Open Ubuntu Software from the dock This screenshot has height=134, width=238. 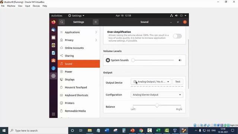54,60
